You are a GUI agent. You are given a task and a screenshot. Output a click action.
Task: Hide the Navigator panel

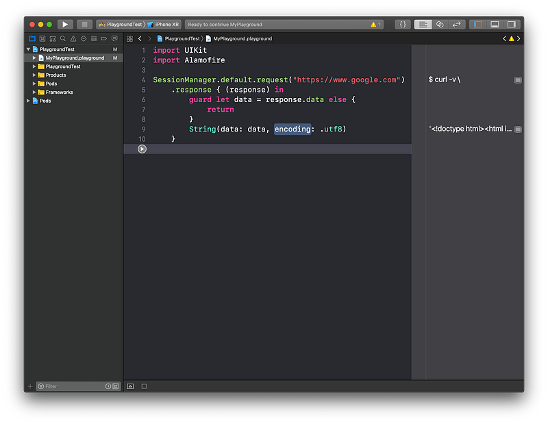click(477, 25)
